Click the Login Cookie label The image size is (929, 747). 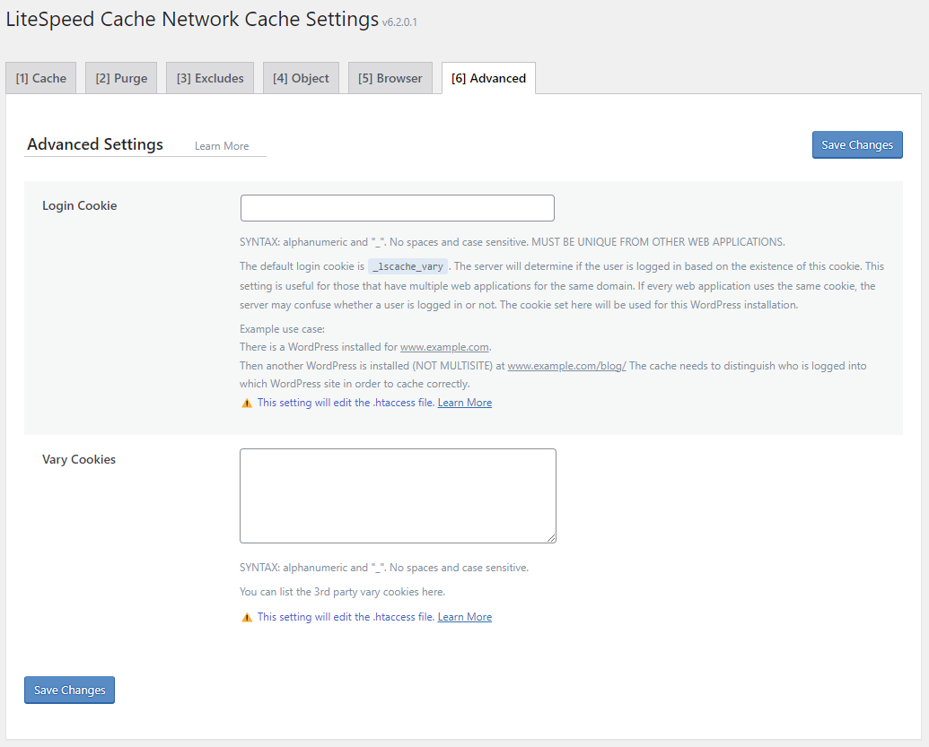coord(79,205)
